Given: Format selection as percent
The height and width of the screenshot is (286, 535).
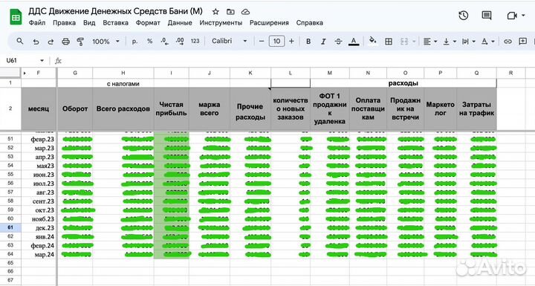Looking at the screenshot, I should pos(149,42).
